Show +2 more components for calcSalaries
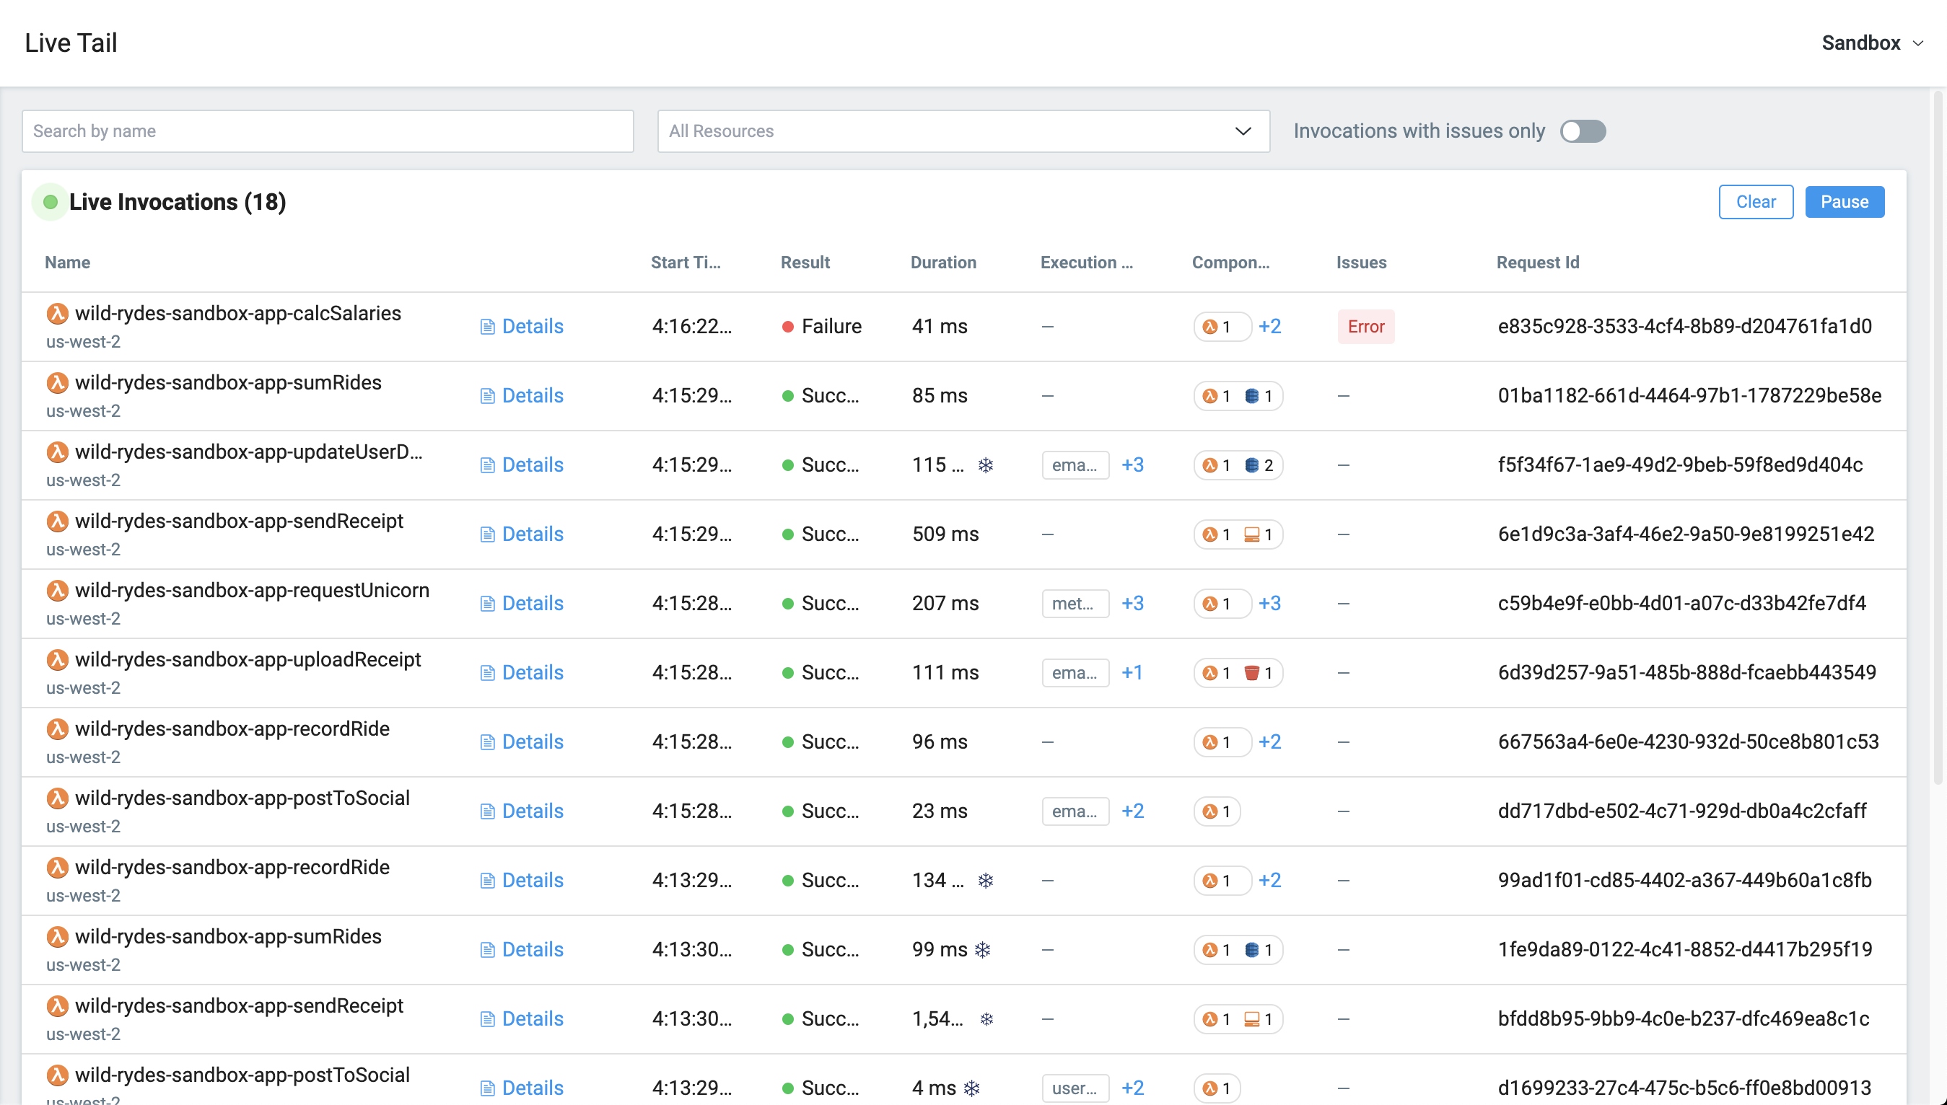Image resolution: width=1947 pixels, height=1105 pixels. tap(1269, 326)
